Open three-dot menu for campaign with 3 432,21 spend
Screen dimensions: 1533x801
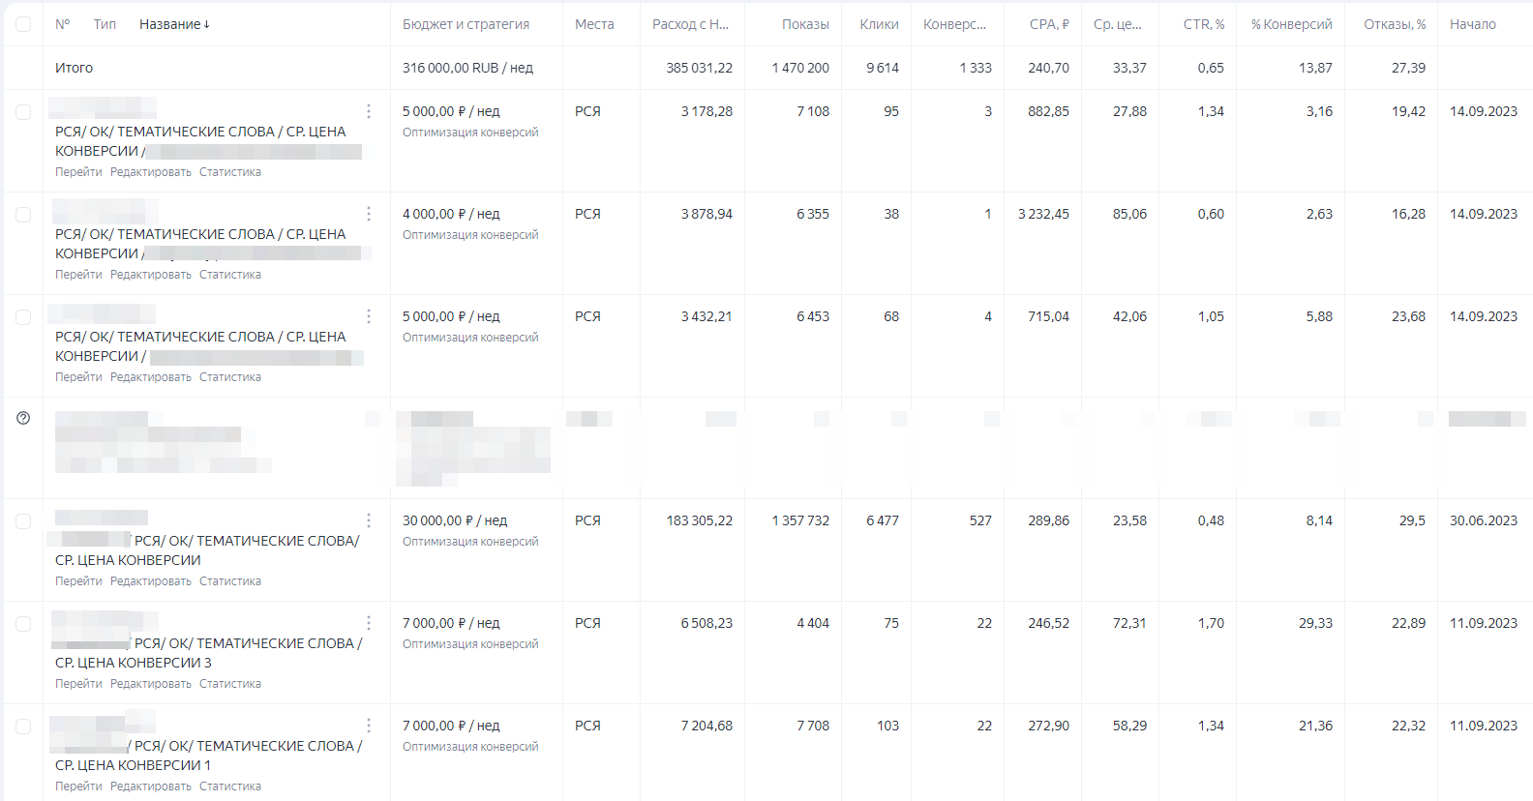click(x=369, y=316)
